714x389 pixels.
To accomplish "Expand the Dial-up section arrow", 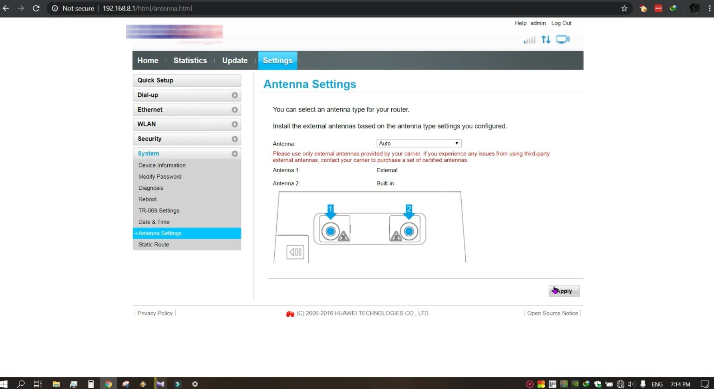I will [234, 95].
